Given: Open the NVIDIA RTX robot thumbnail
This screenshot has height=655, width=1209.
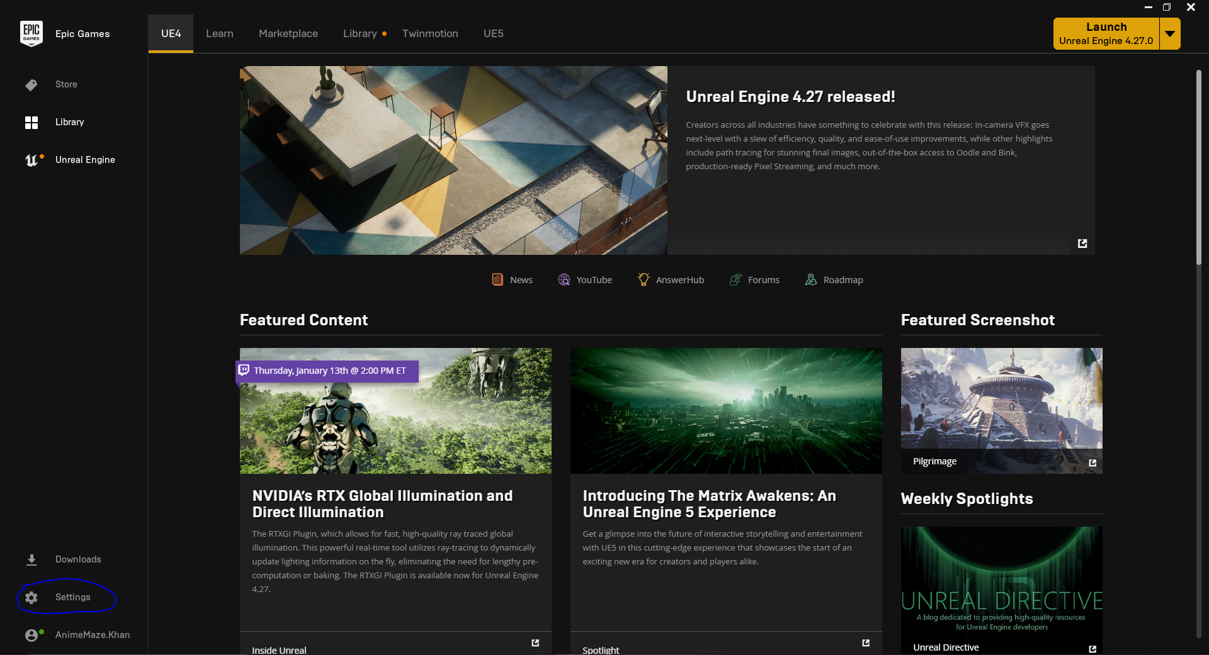Looking at the screenshot, I should [x=395, y=411].
